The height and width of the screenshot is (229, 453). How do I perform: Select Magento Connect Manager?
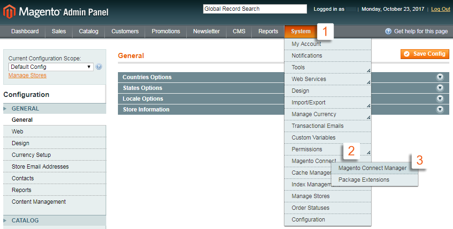pos(374,168)
